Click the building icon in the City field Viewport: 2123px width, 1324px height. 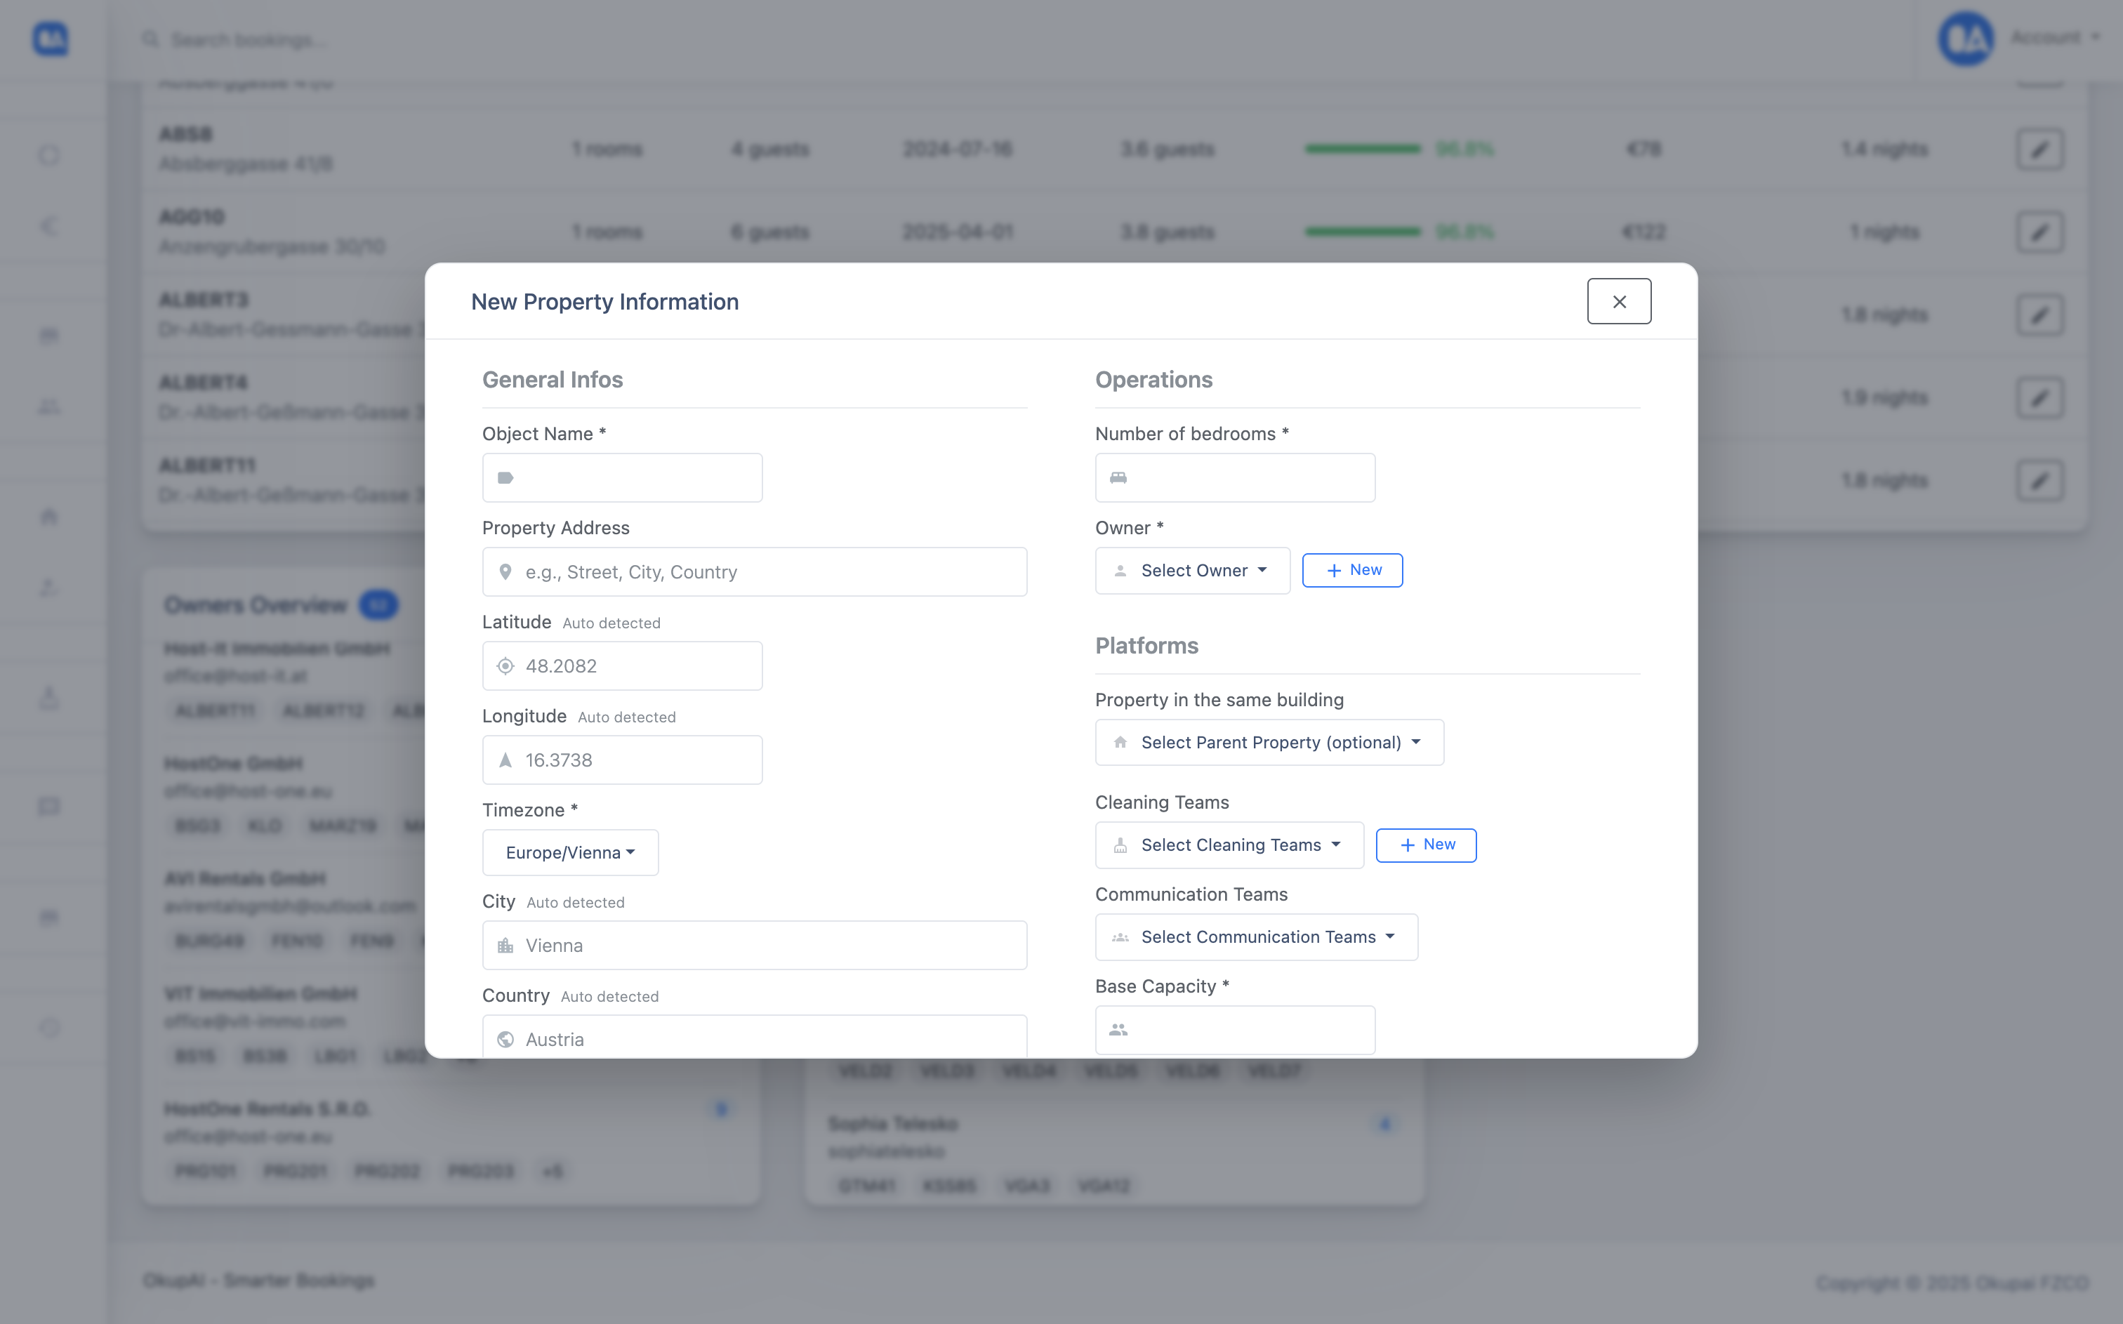click(505, 946)
